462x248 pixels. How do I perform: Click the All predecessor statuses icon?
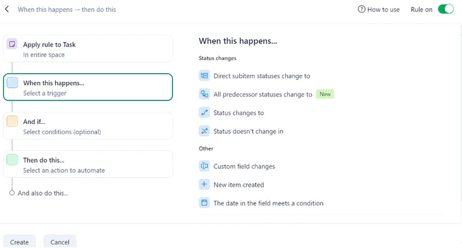[x=204, y=94]
